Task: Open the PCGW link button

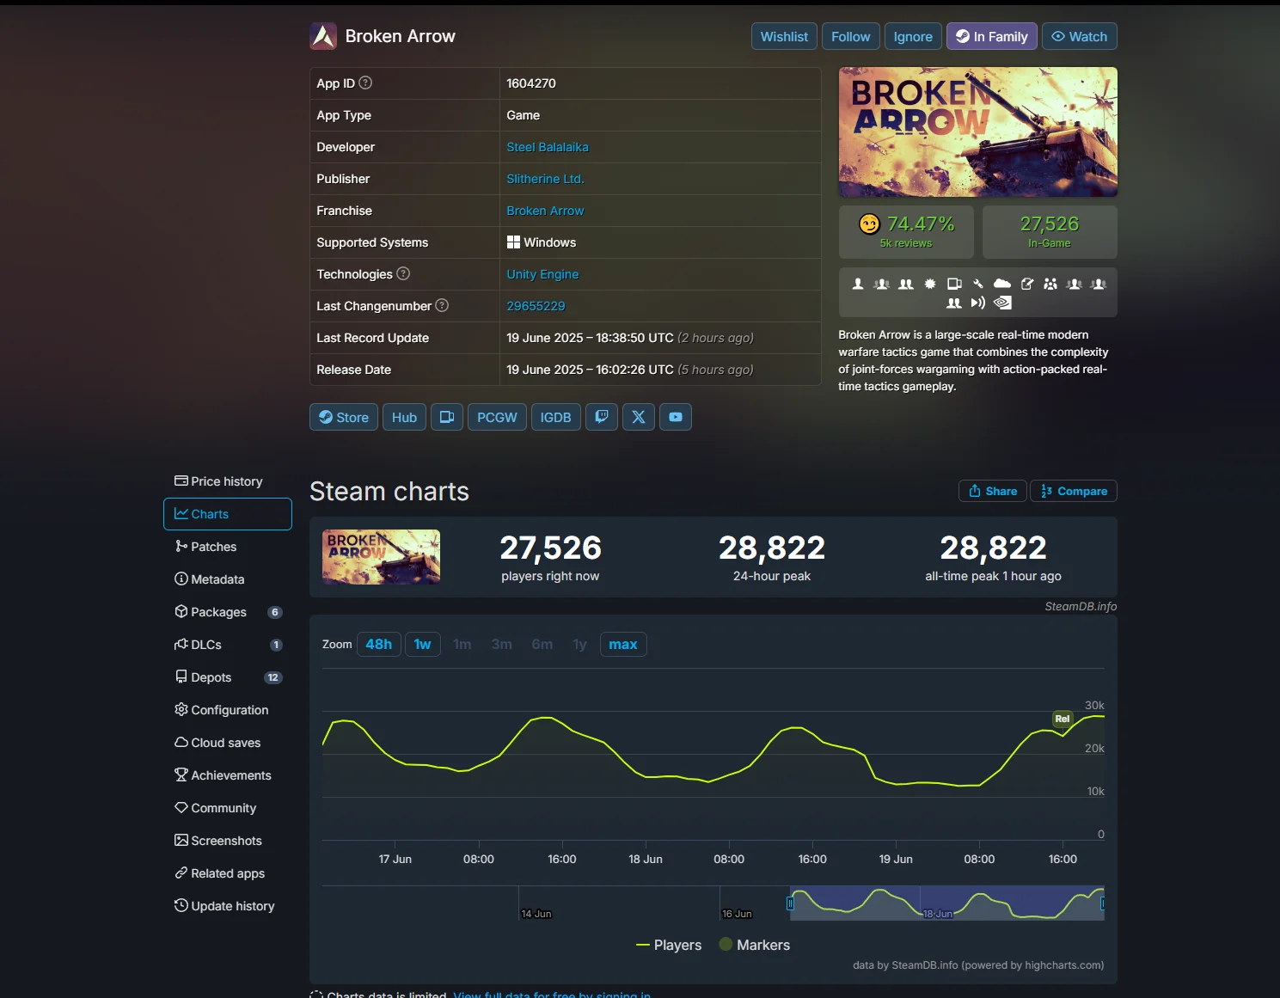Action: pos(497,417)
